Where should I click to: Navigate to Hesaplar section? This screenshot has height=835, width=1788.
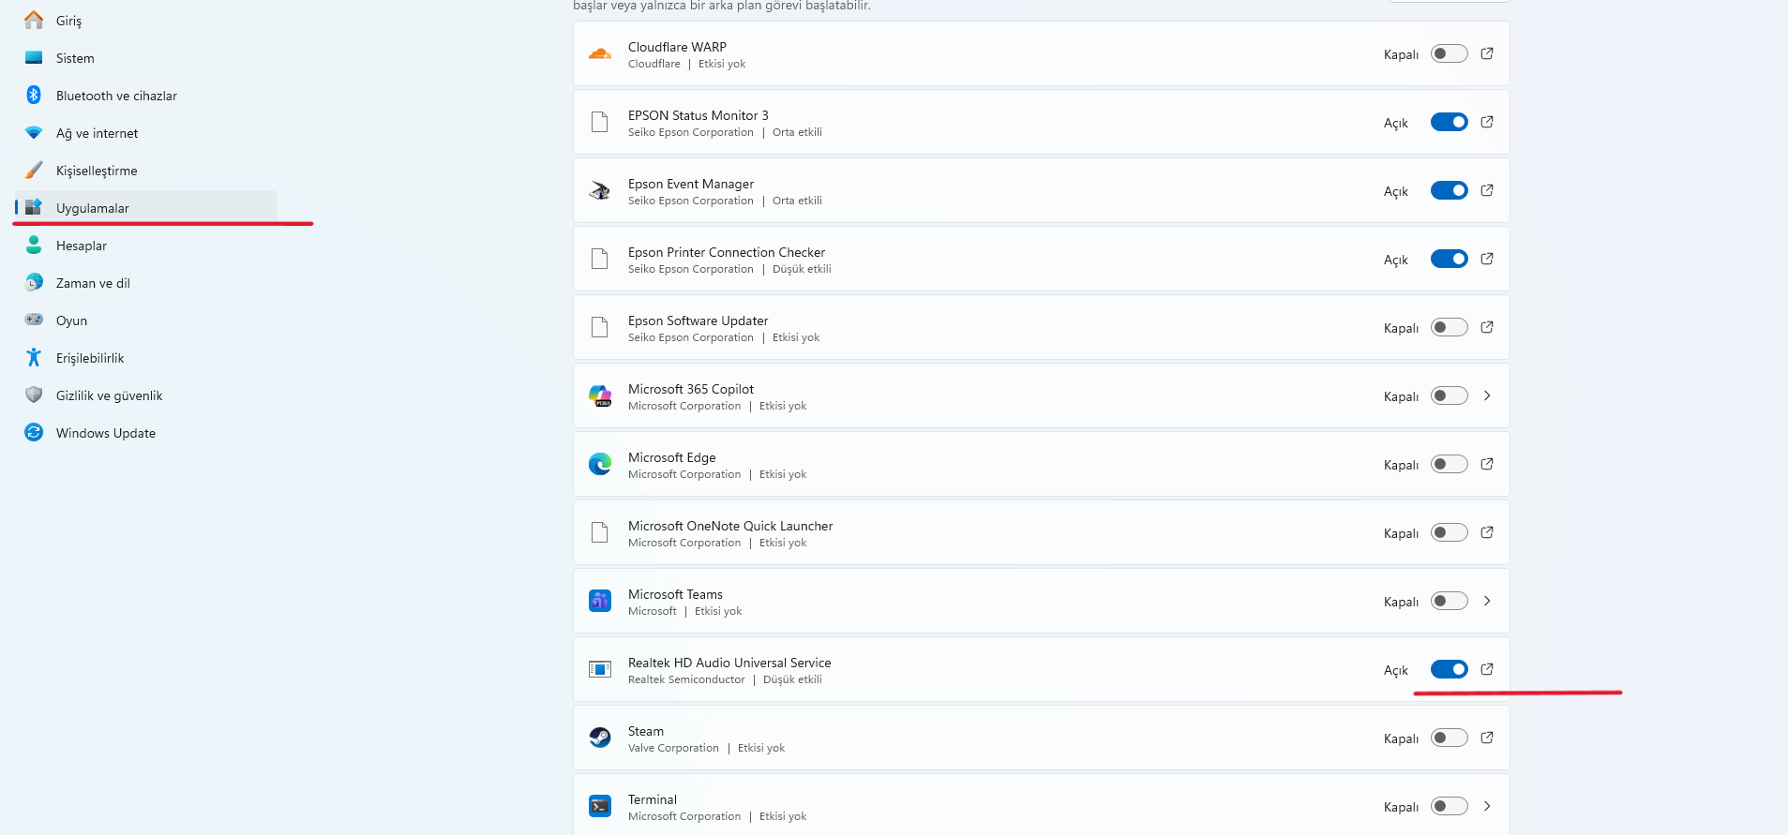146,246
